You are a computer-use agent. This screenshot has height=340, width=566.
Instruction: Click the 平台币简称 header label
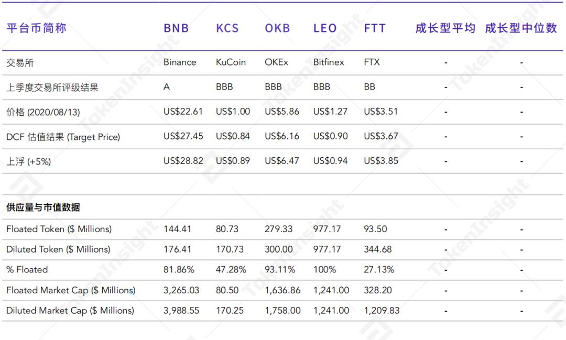37,28
